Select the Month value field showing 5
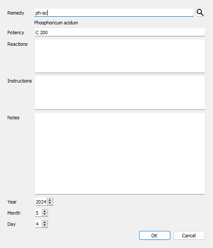The height and width of the screenshot is (248, 213). [38, 213]
